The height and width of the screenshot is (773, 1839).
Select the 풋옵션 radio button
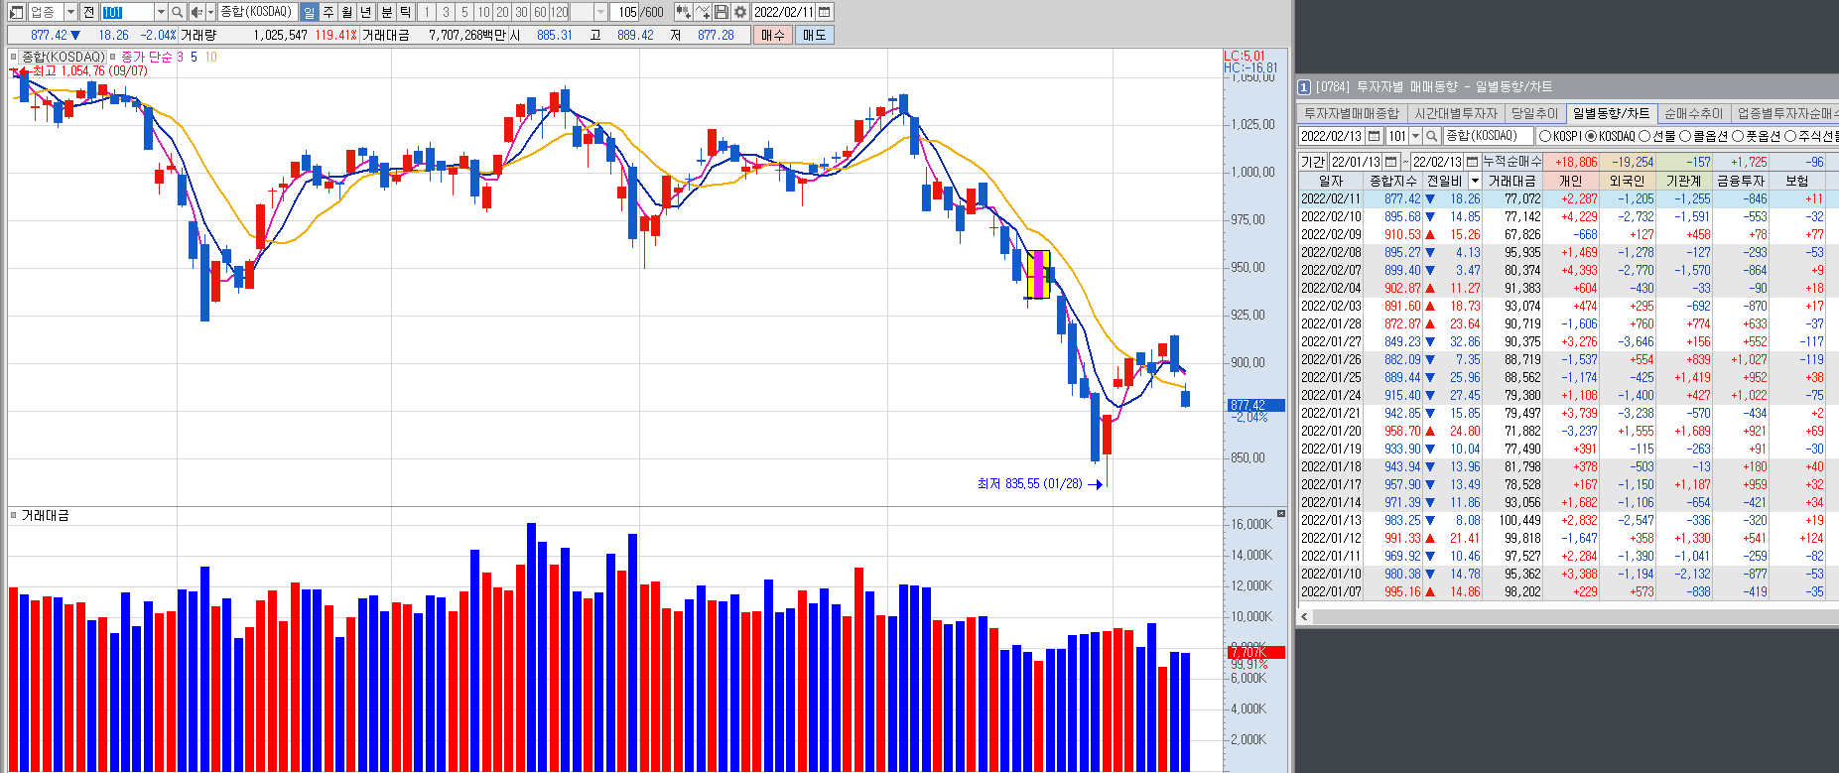(x=1738, y=136)
